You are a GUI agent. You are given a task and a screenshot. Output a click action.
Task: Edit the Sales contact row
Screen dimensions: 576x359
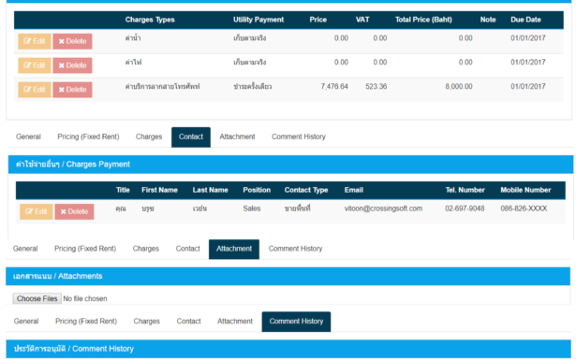point(36,211)
